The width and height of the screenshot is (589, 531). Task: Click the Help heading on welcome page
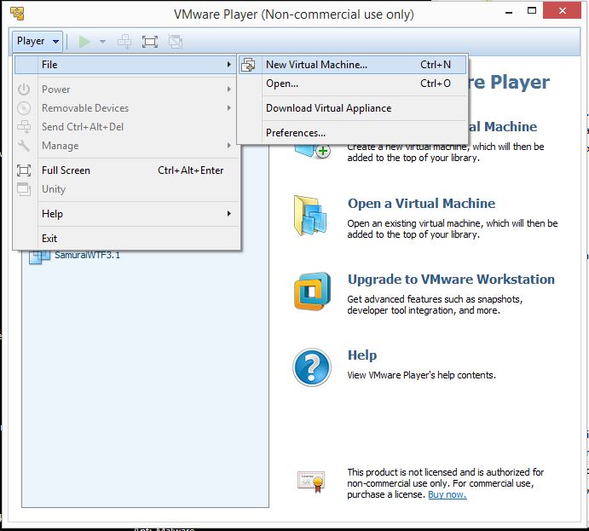[x=362, y=355]
